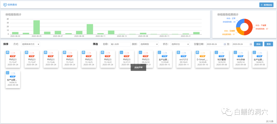Open blue HTML file icon of orcl1212
Image resolution: width=277 pixels, height=124 pixels.
[184, 54]
